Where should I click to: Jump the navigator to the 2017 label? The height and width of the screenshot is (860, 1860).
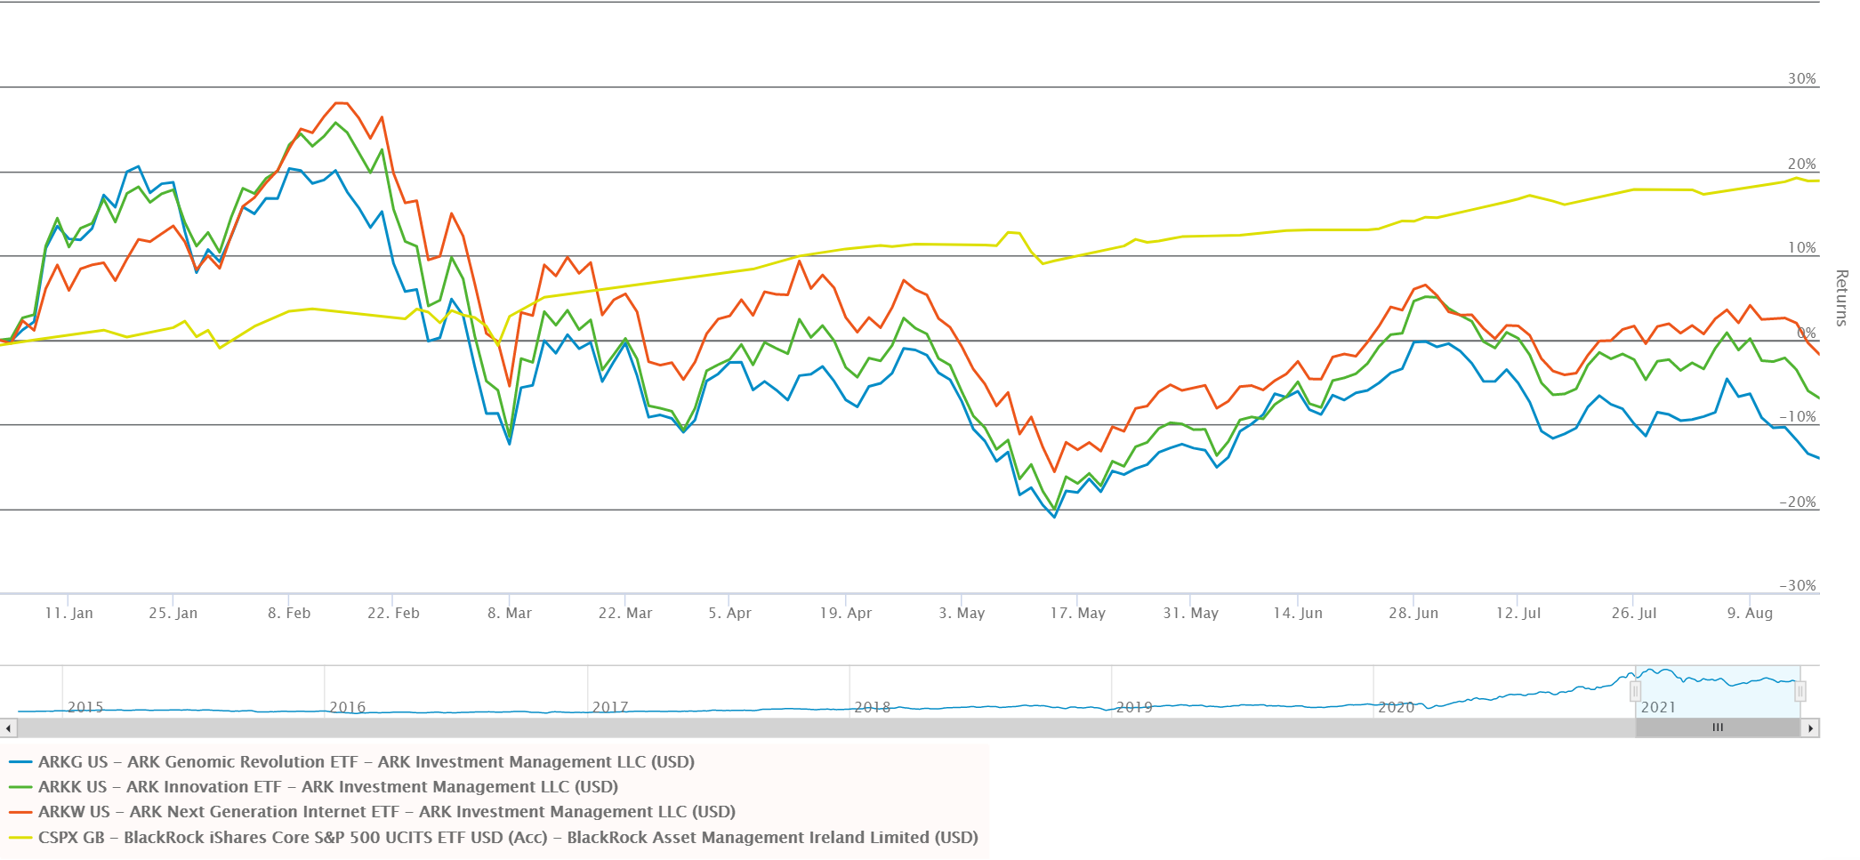(610, 708)
